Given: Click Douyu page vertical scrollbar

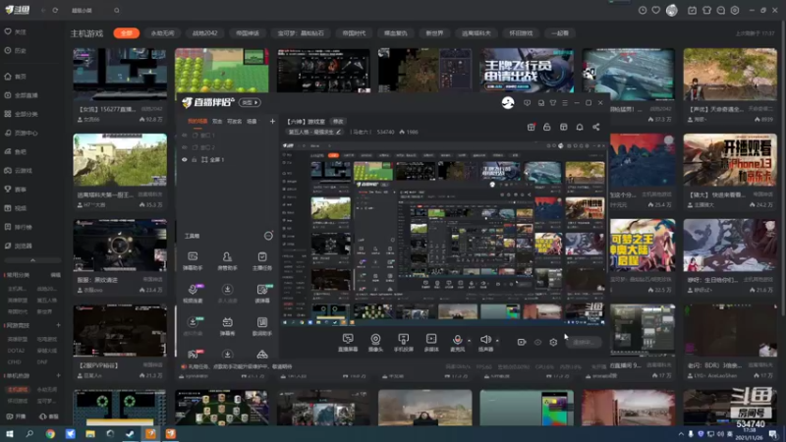Looking at the screenshot, I should tap(781, 170).
